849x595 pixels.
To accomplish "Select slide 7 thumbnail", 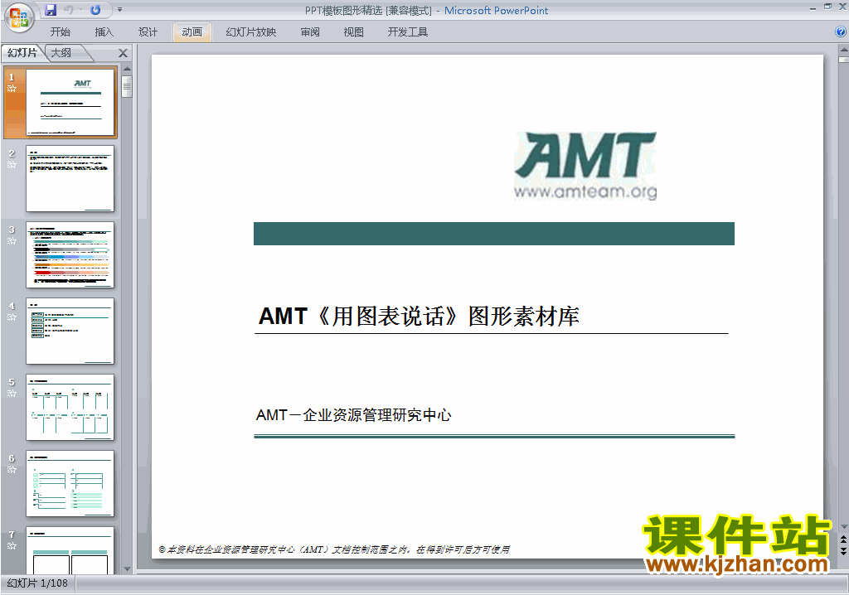I will 70,550.
